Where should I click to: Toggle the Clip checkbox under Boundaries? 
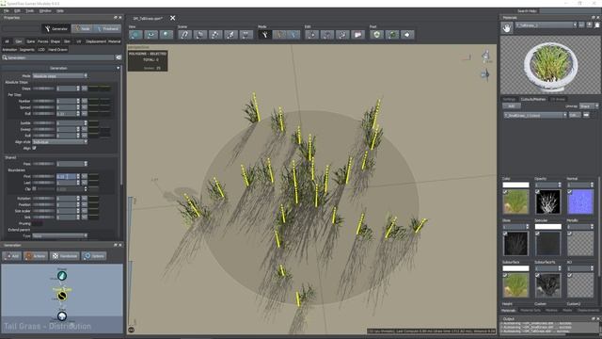(35, 188)
